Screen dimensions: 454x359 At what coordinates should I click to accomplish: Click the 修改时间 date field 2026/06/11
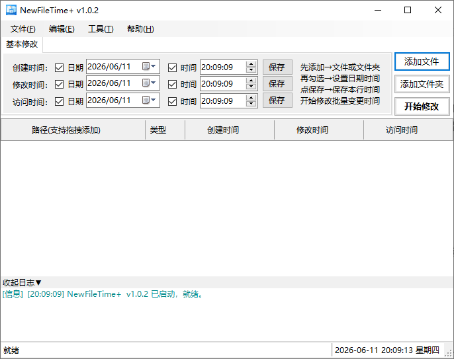(123, 83)
